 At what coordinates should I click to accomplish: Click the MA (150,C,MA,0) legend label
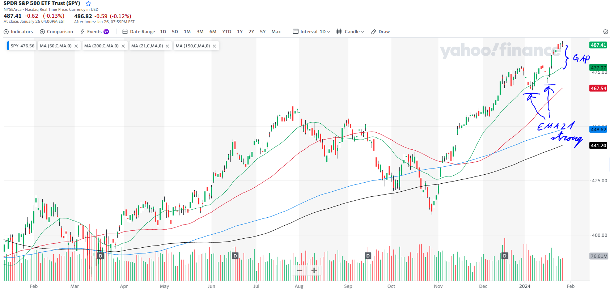click(192, 46)
